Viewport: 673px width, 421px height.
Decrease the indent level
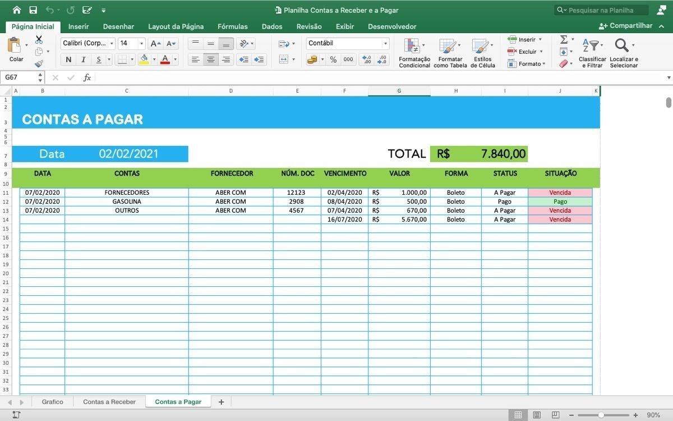[244, 60]
